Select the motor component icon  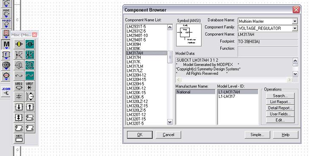pyautogui.click(x=30, y=96)
